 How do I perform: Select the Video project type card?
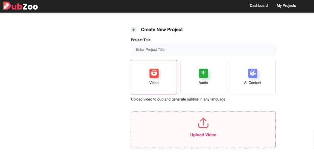click(154, 89)
